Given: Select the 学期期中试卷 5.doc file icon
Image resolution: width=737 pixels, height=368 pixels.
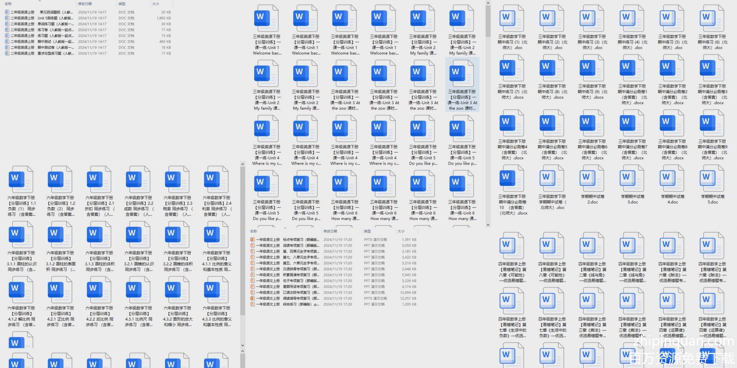Looking at the screenshot, I should point(712,178).
